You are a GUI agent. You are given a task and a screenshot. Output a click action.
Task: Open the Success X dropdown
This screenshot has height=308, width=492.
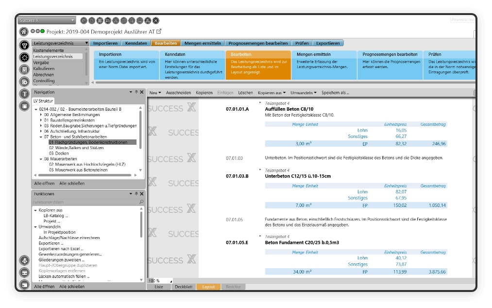pyautogui.click(x=73, y=20)
